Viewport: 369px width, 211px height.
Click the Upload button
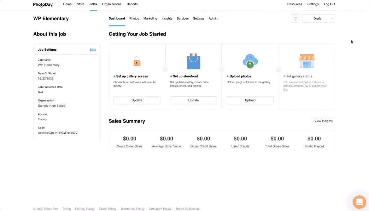pyautogui.click(x=250, y=100)
